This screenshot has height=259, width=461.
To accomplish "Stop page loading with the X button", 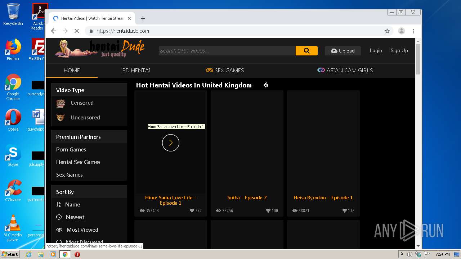I will [76, 31].
